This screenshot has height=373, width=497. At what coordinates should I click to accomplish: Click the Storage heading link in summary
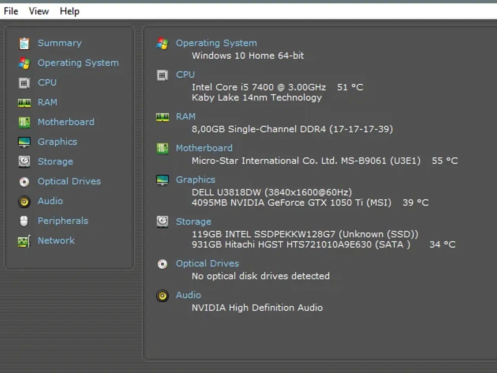[193, 222]
